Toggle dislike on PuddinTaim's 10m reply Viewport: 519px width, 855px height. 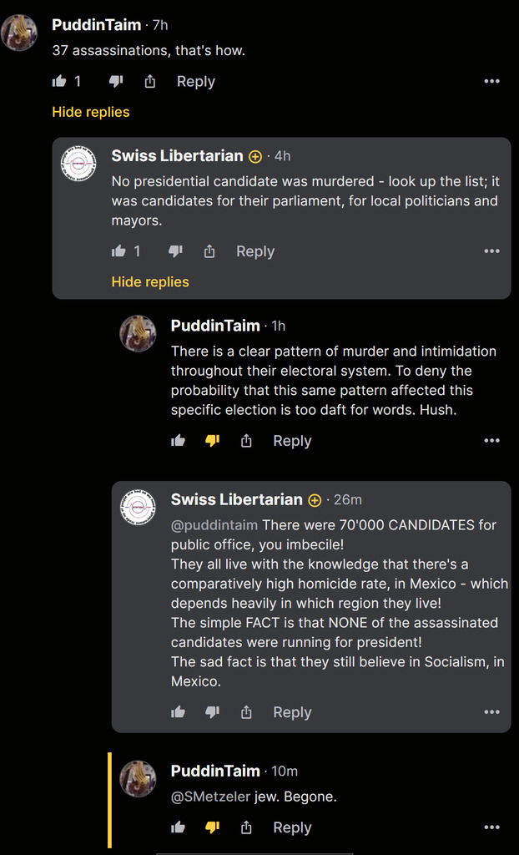coord(212,827)
